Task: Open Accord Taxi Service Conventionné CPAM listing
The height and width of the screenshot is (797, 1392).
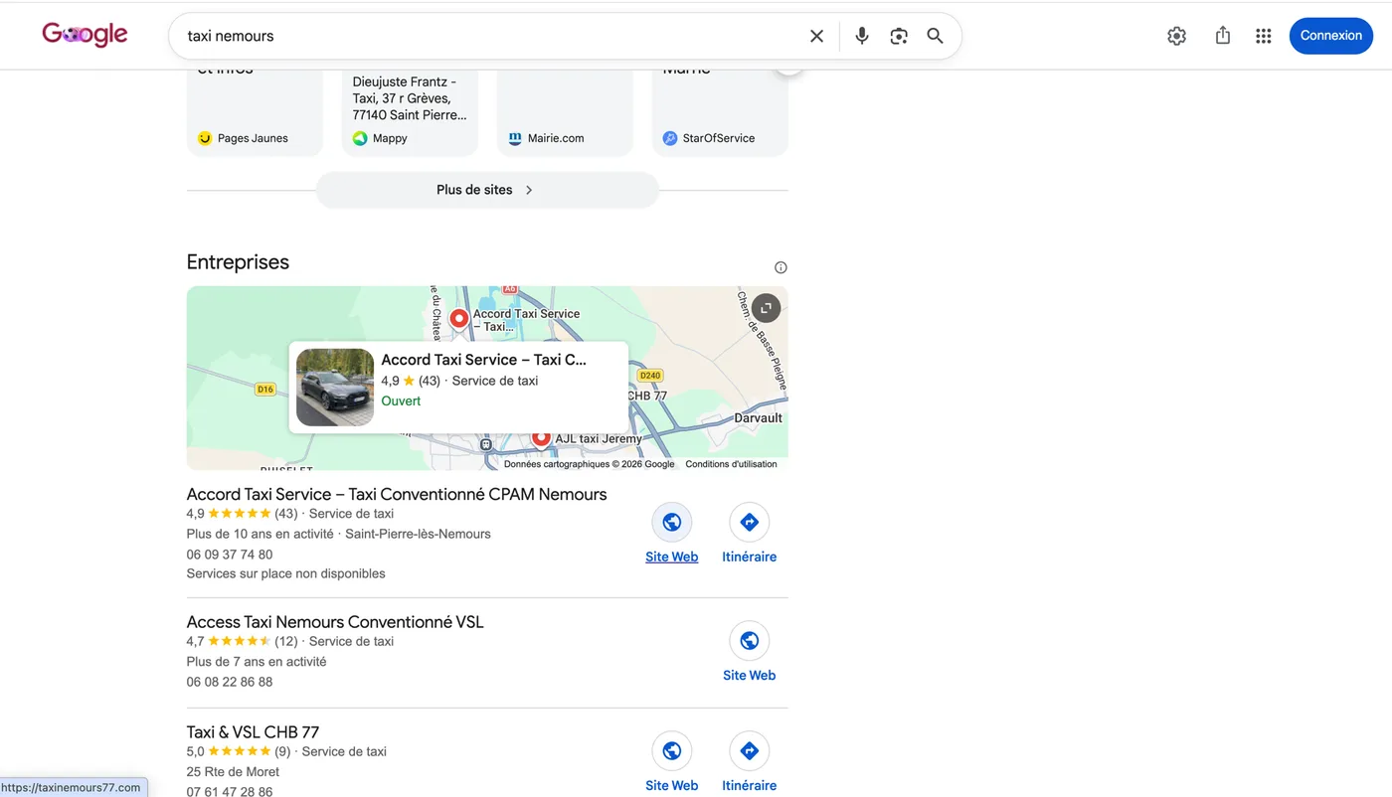Action: (x=397, y=494)
